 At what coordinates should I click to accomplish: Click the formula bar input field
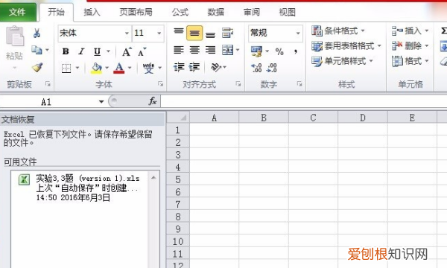pos(304,101)
